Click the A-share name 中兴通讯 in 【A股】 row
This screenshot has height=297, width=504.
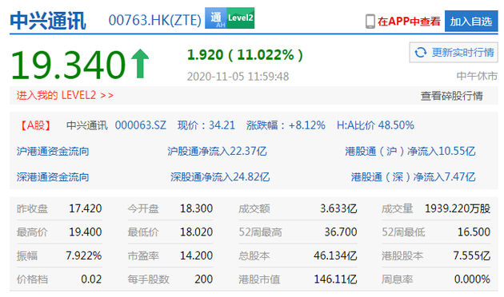point(86,125)
